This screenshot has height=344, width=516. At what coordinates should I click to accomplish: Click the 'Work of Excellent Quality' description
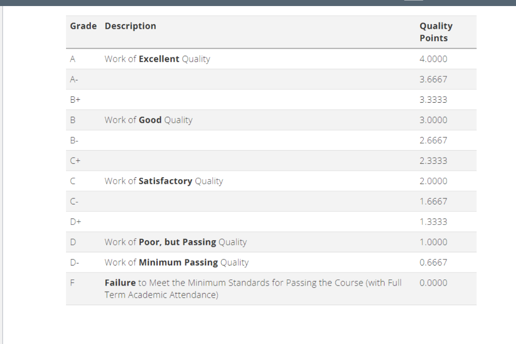tap(157, 59)
